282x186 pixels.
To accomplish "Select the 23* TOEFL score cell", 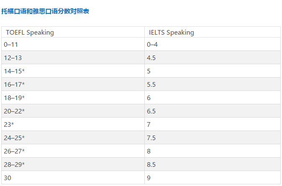I will click(x=9, y=124).
